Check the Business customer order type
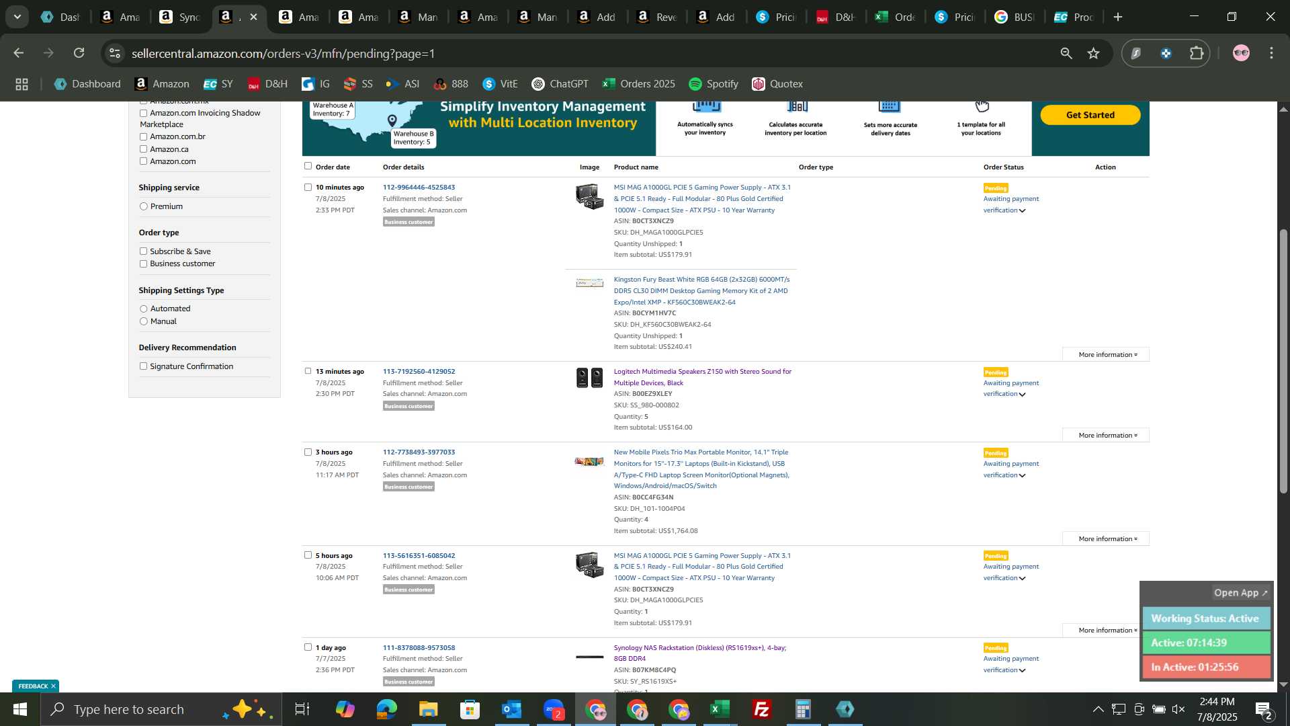This screenshot has height=726, width=1290. pyautogui.click(x=143, y=264)
